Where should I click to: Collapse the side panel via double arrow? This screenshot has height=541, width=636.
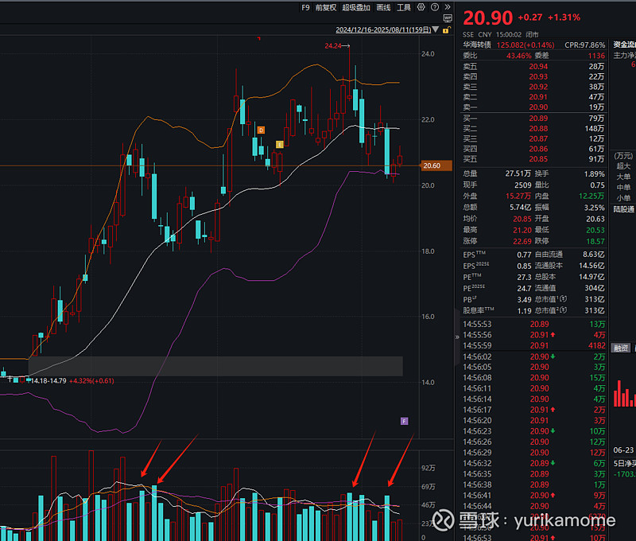coord(456,337)
